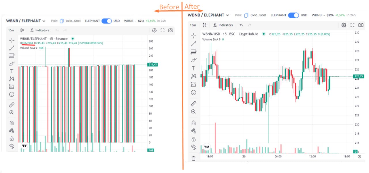The width and height of the screenshot is (369, 173).
Task: Open 15m interval selector in After chart
Action: click(x=193, y=25)
